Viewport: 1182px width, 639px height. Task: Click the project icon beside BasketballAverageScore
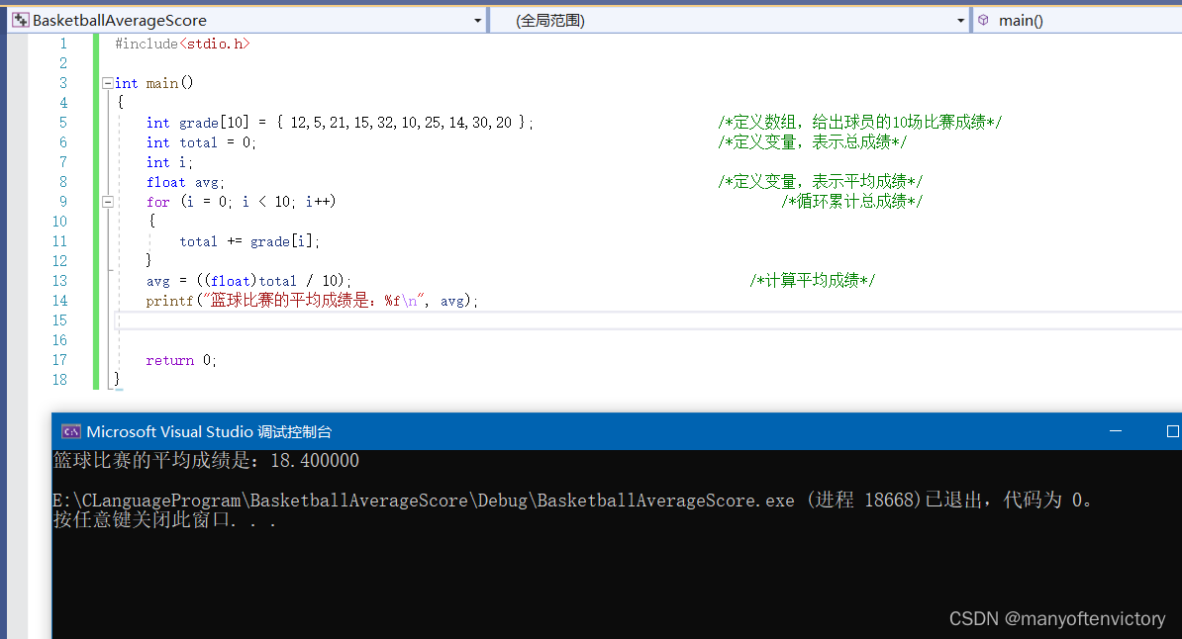tap(21, 21)
